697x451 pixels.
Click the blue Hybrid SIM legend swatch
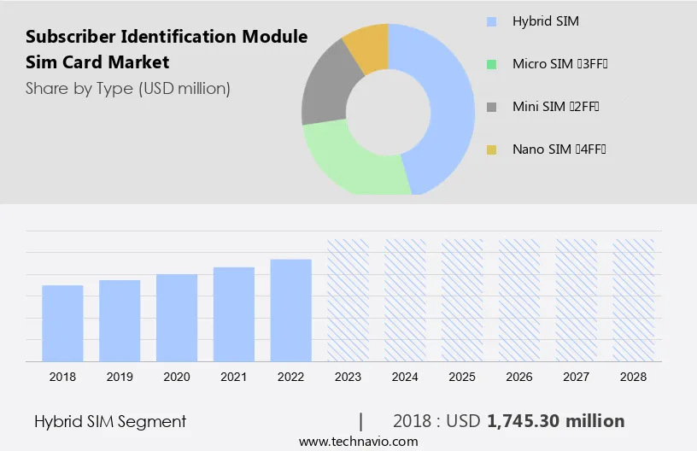click(x=491, y=20)
